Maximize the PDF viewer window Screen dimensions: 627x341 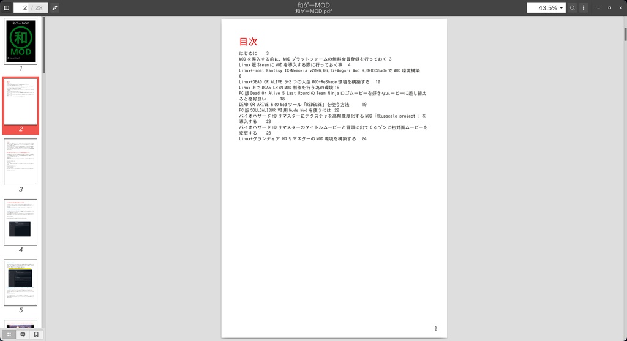pos(609,7)
